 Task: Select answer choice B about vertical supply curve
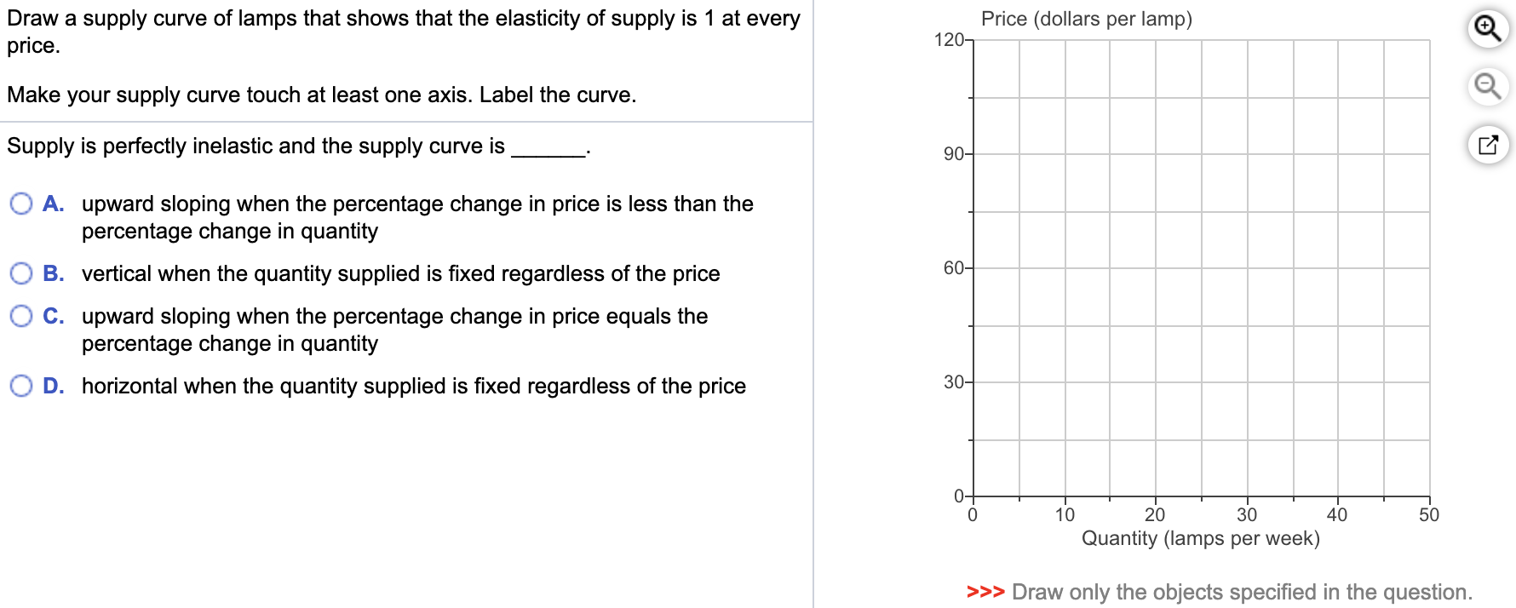pyautogui.click(x=20, y=273)
